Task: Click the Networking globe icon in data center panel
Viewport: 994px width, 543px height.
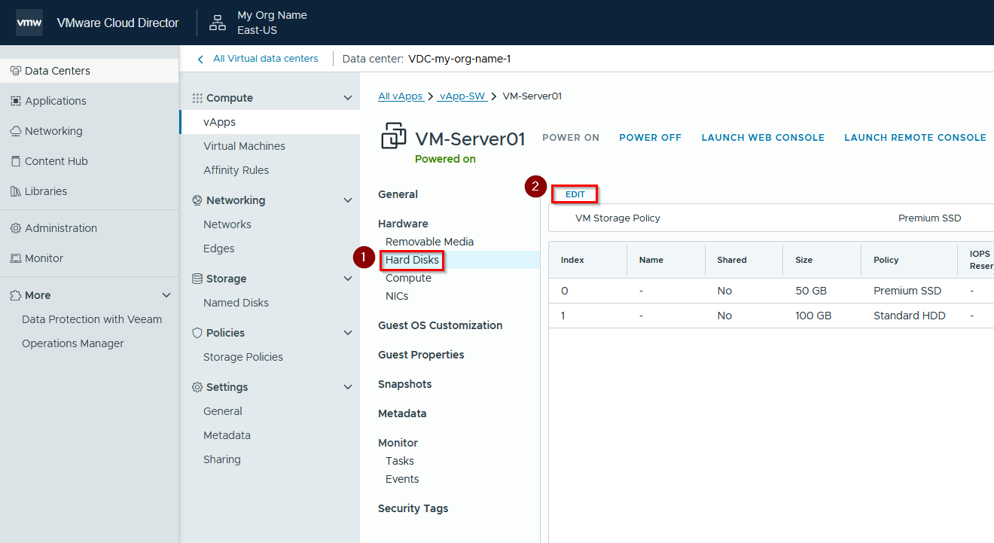Action: coord(197,200)
